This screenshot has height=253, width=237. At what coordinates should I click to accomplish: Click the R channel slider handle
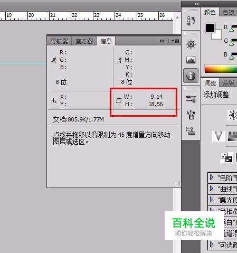[232, 30]
